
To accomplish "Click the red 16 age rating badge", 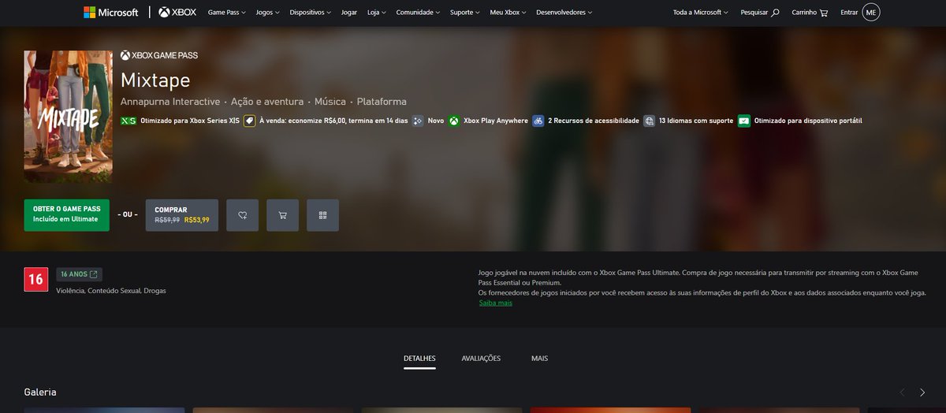I will pos(36,279).
